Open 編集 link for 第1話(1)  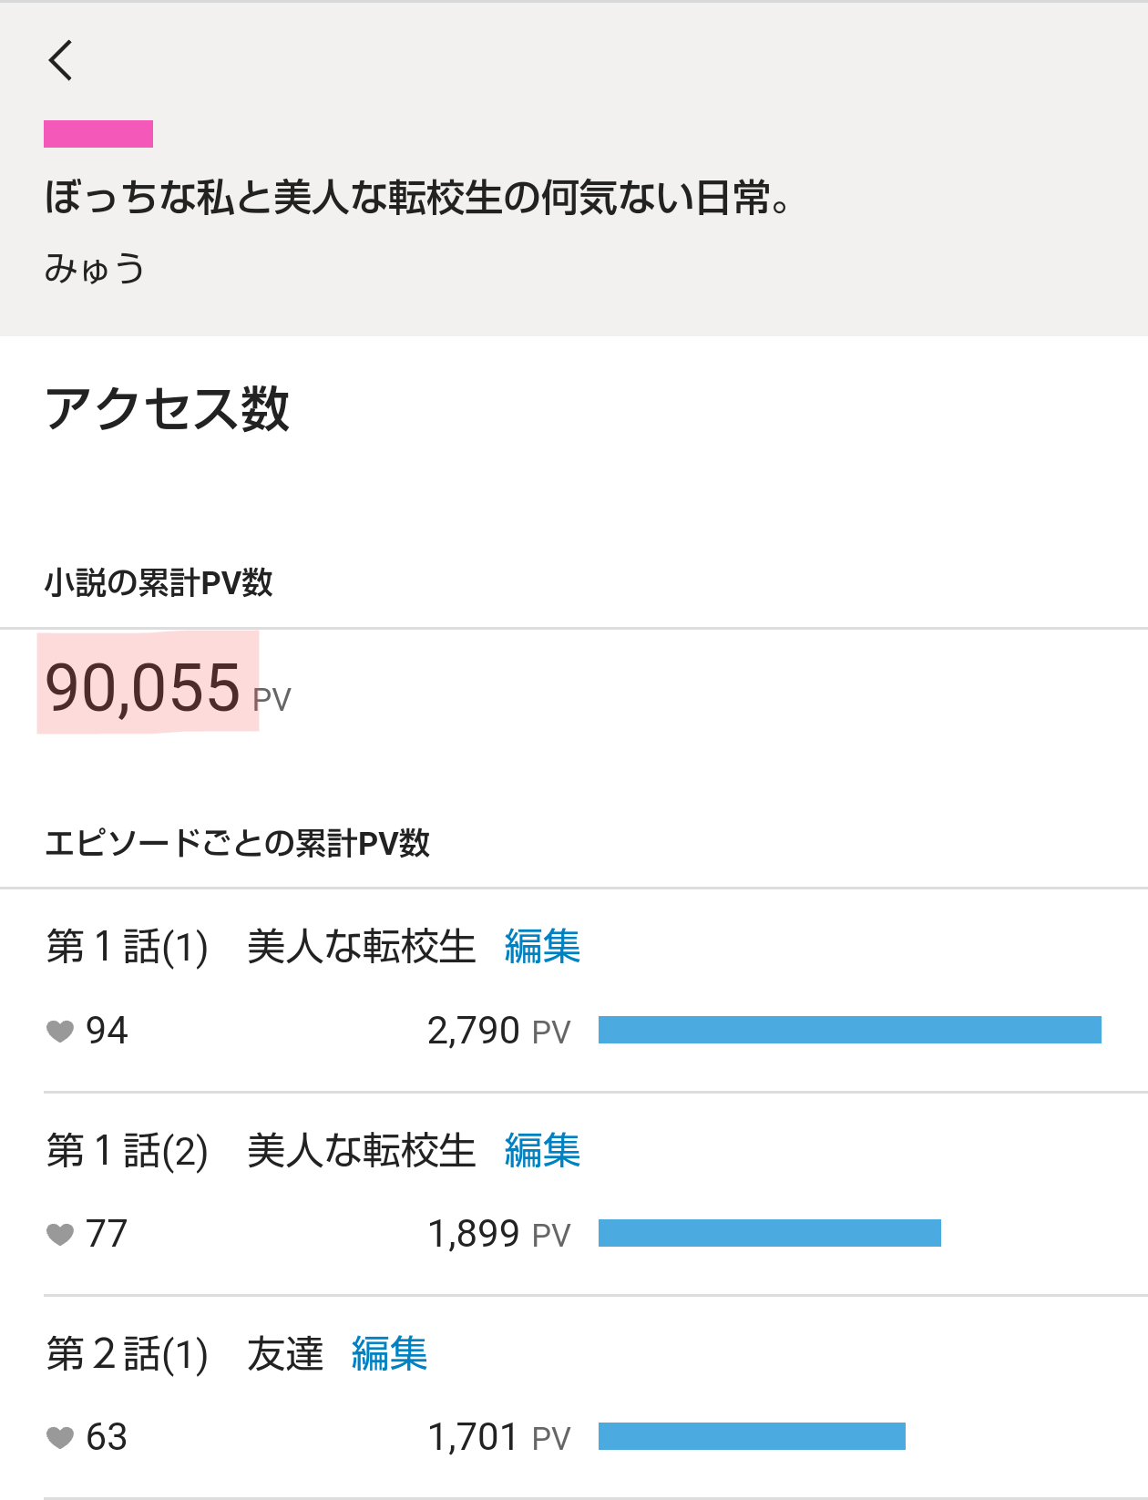coord(542,947)
